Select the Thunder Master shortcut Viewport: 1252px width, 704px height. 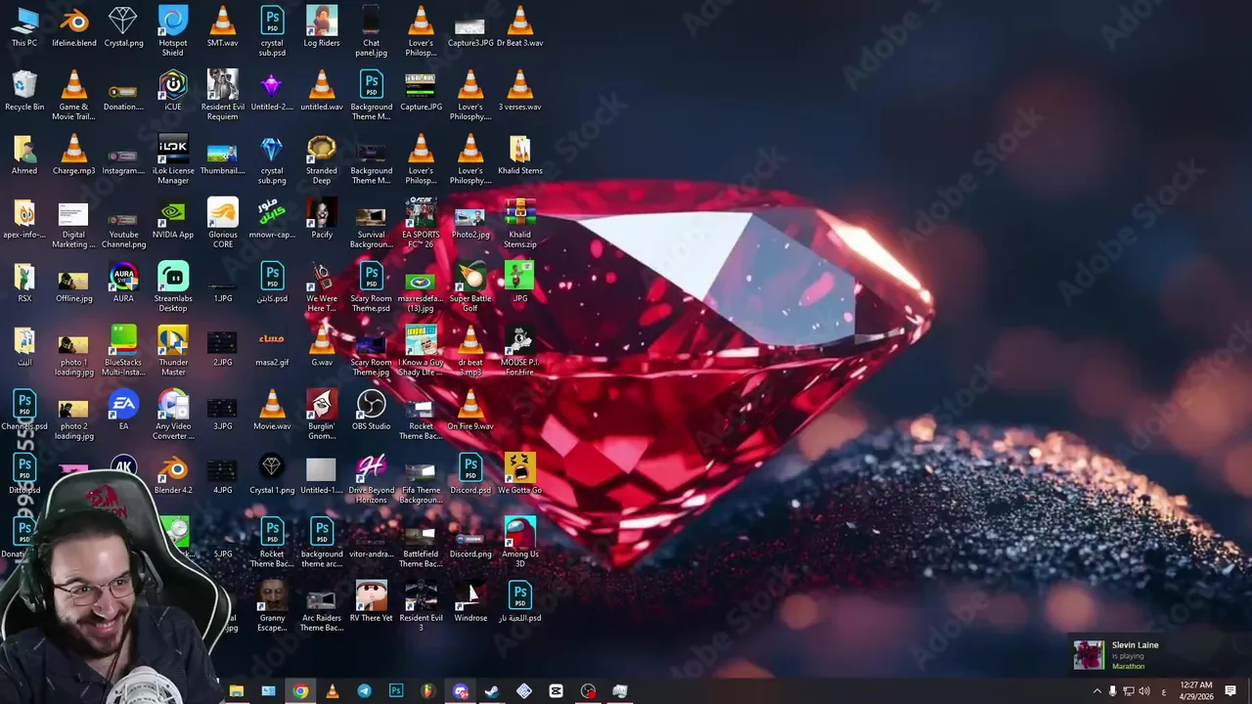[173, 351]
